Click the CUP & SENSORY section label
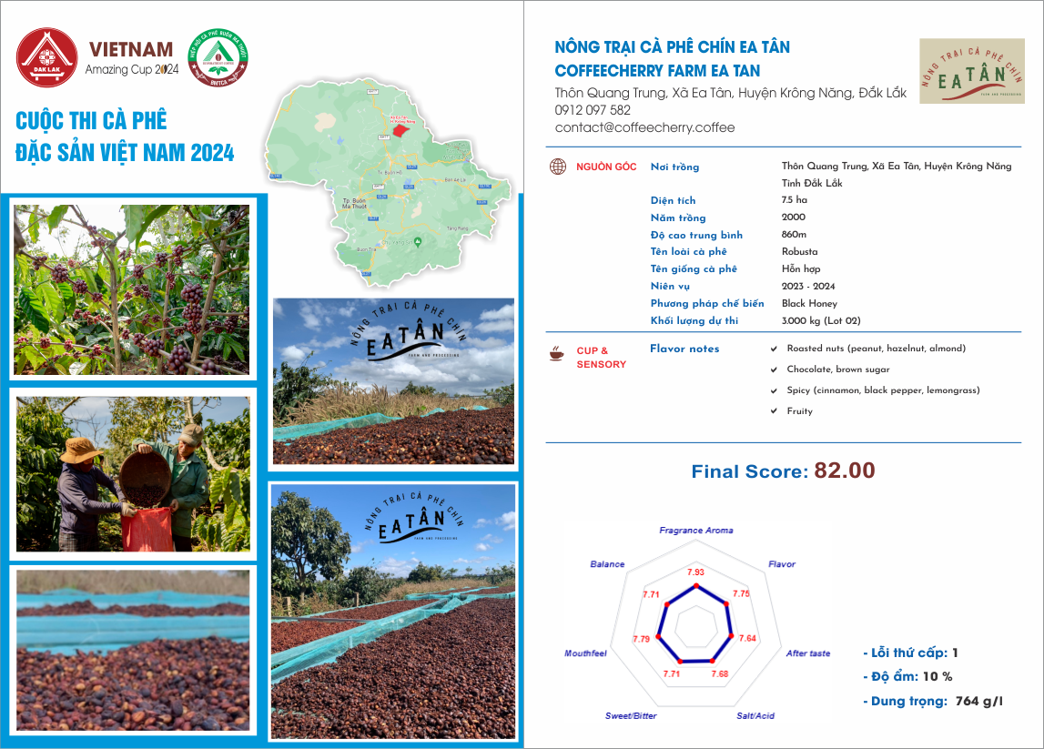The image size is (1044, 749). tap(602, 358)
